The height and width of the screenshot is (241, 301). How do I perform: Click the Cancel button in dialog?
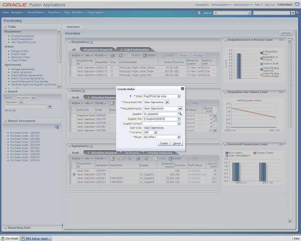pos(177,144)
